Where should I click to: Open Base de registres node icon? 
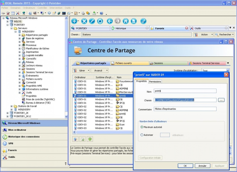[x=23, y=39]
